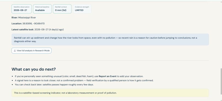
Task: Click the What can you do next? heading
Action: (x=34, y=69)
